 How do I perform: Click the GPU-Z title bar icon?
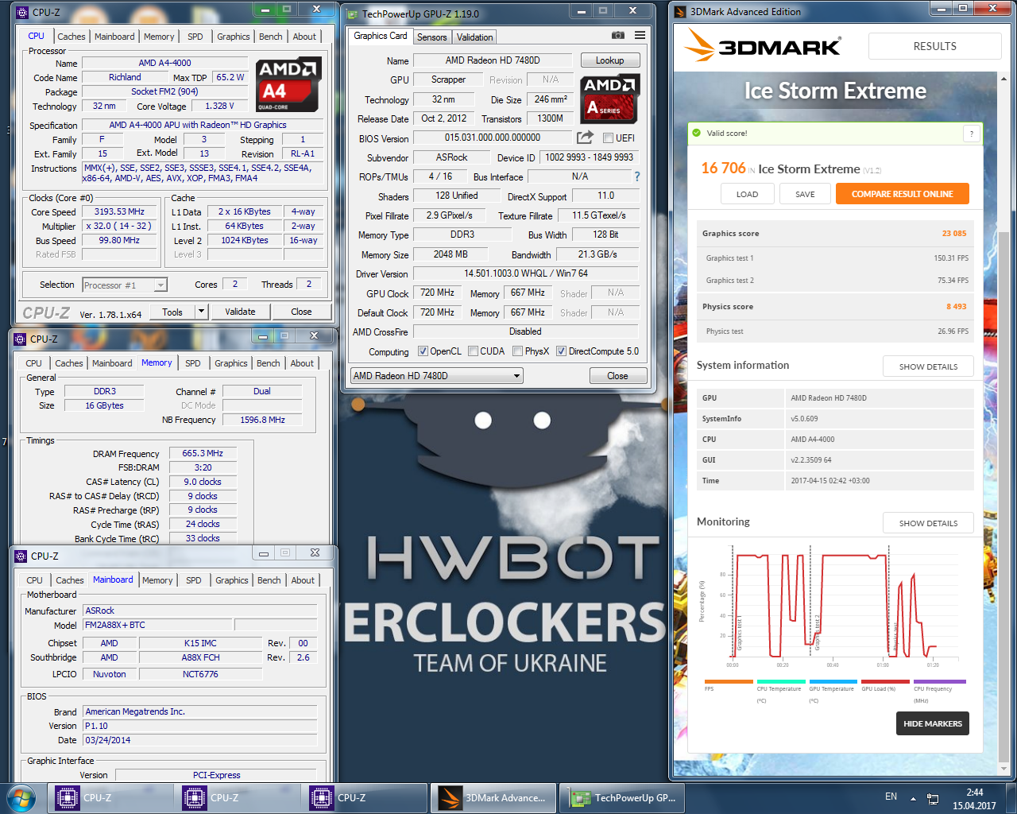[353, 14]
